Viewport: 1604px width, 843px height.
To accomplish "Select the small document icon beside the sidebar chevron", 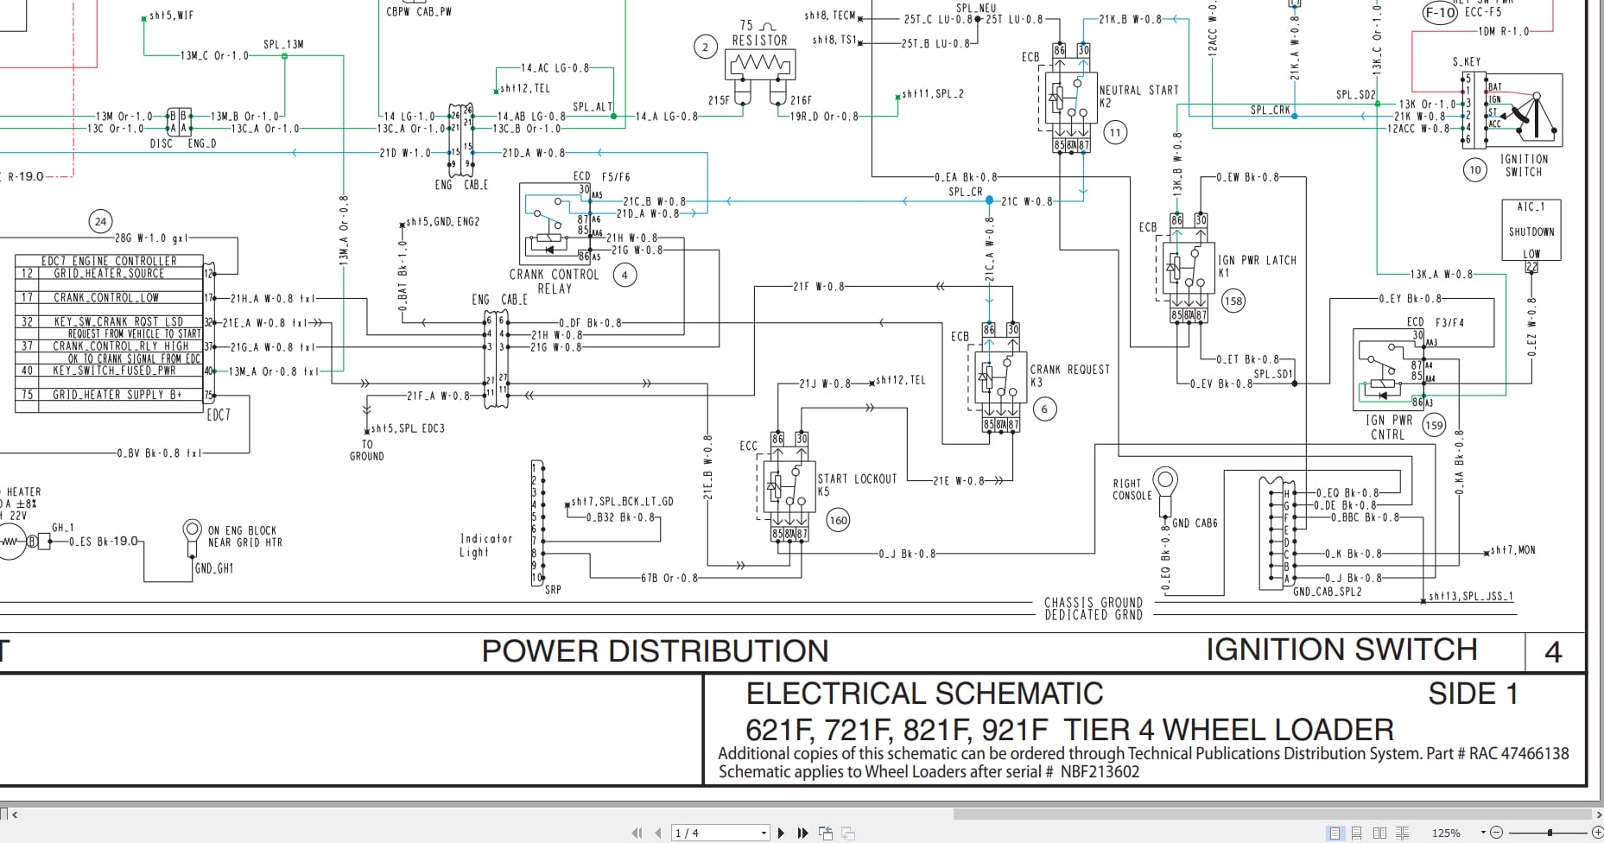I will coord(4,813).
